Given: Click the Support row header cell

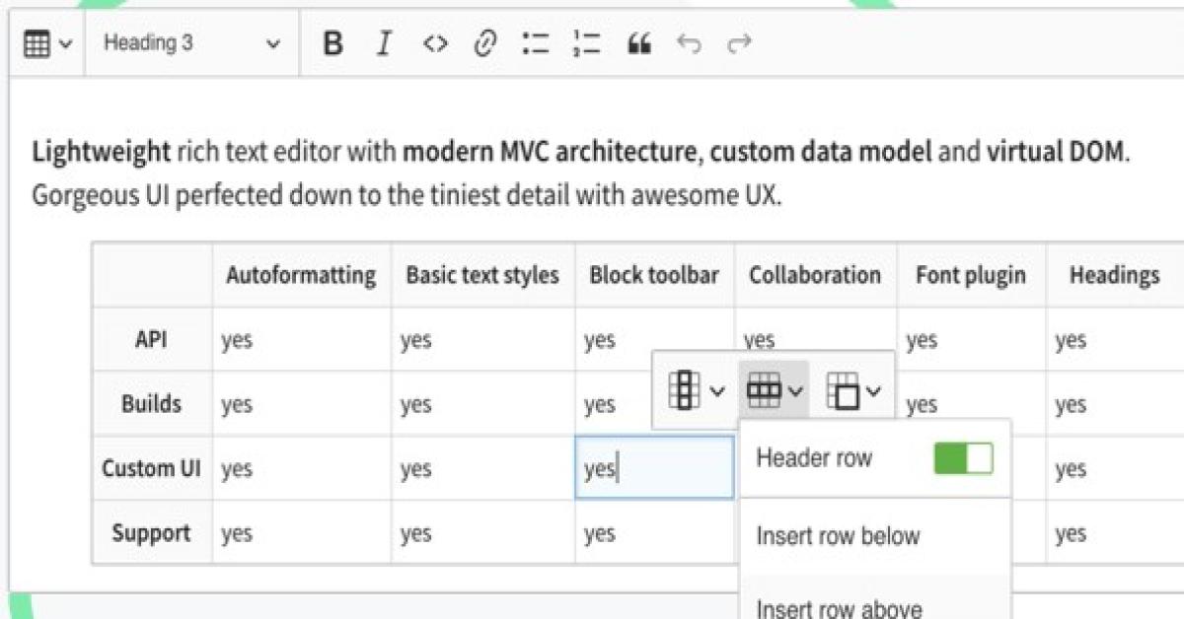Looking at the screenshot, I should click(152, 533).
